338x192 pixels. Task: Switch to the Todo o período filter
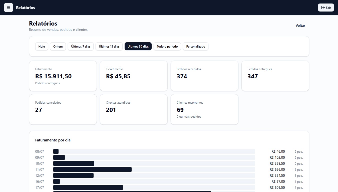[167, 46]
